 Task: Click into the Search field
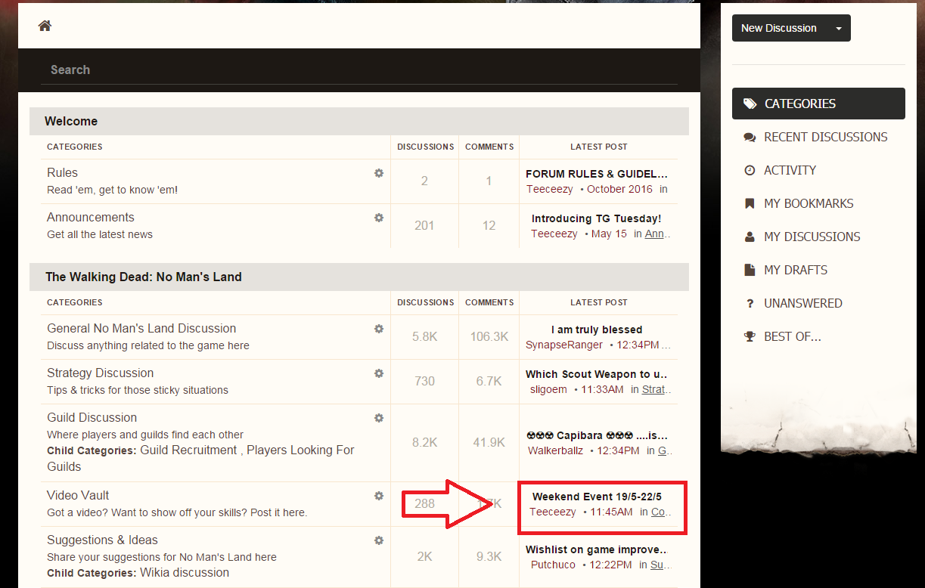[x=359, y=70]
